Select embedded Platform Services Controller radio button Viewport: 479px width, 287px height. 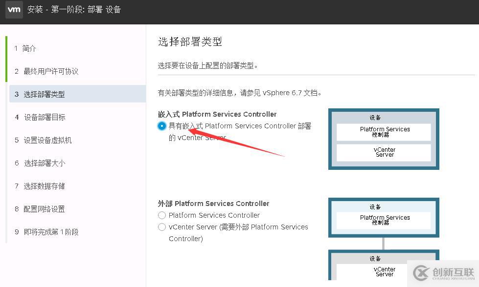click(162, 126)
